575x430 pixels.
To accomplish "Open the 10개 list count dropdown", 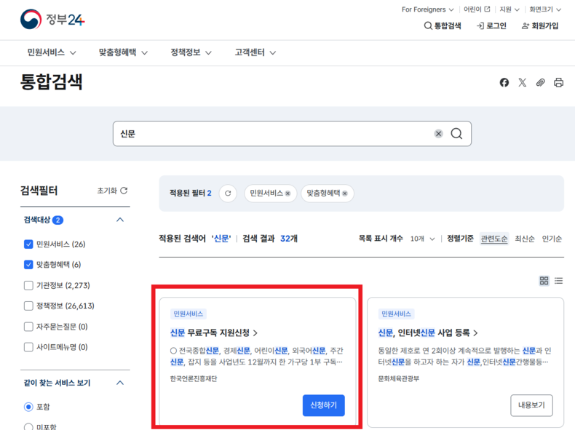I will coord(422,239).
